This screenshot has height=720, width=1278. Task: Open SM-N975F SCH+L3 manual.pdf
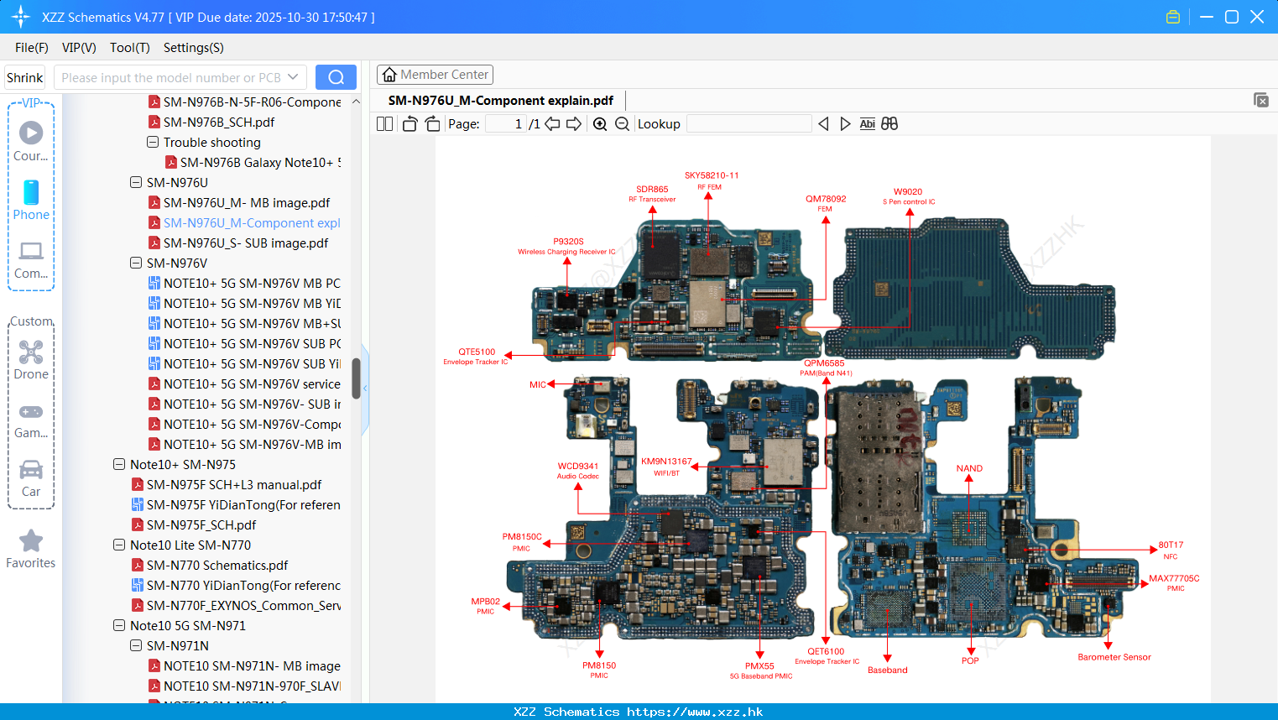[x=234, y=485]
